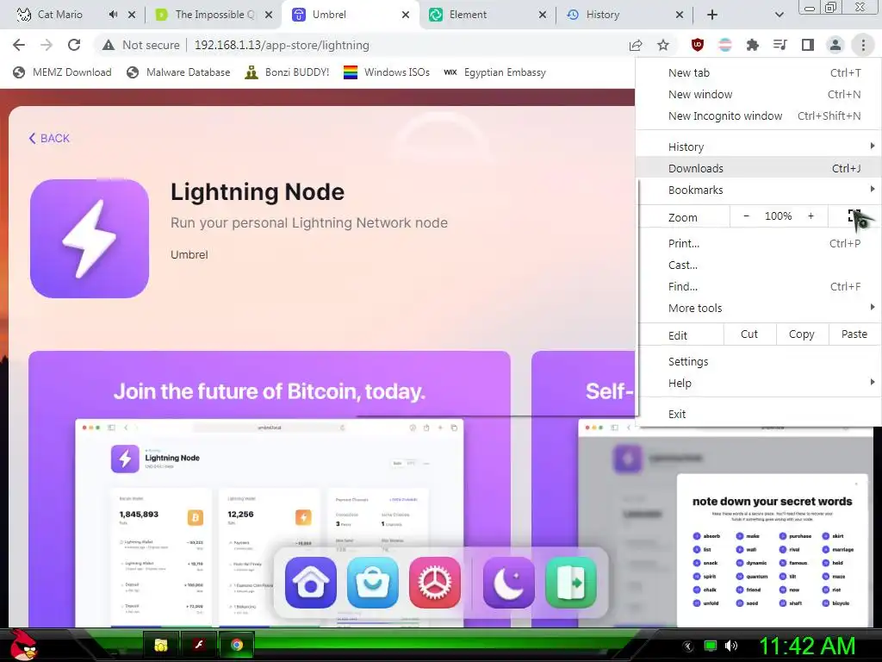This screenshot has height=662, width=882.
Task: Click the browser forward arrow
Action: [47, 45]
